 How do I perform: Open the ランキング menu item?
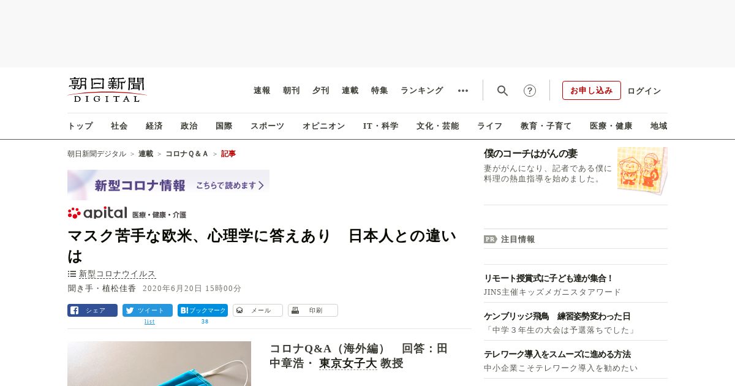[x=422, y=91]
